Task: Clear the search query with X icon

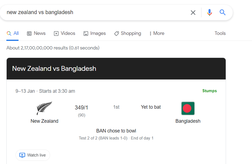Action: coord(193,12)
